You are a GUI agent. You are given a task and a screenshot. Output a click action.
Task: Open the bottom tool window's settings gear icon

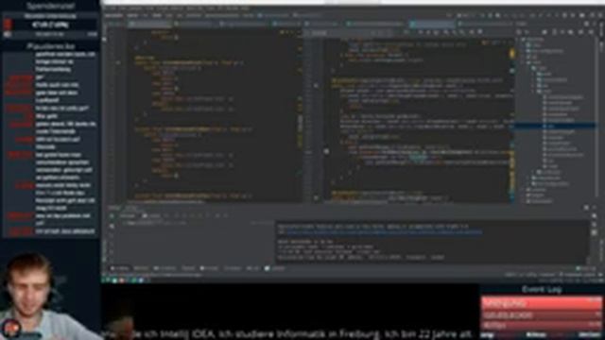(586, 208)
